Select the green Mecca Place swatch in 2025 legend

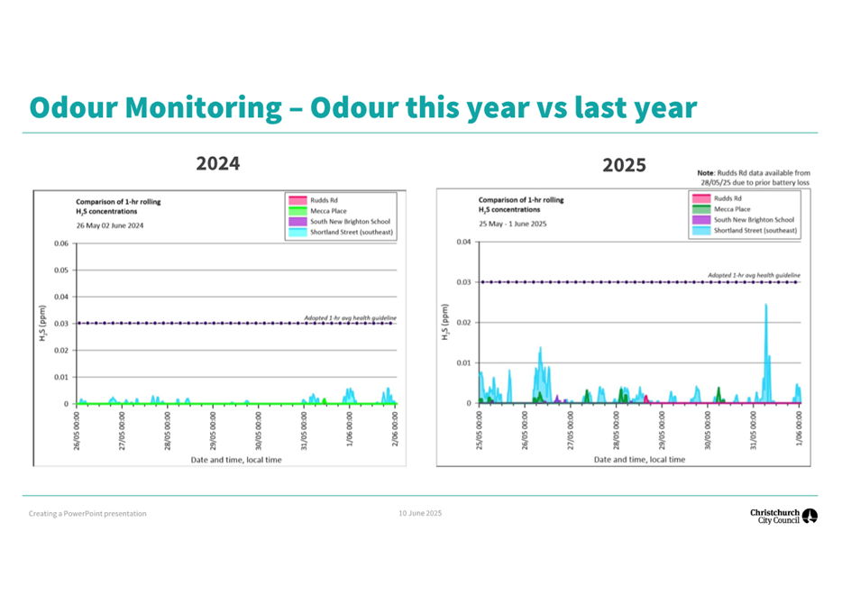(x=701, y=209)
